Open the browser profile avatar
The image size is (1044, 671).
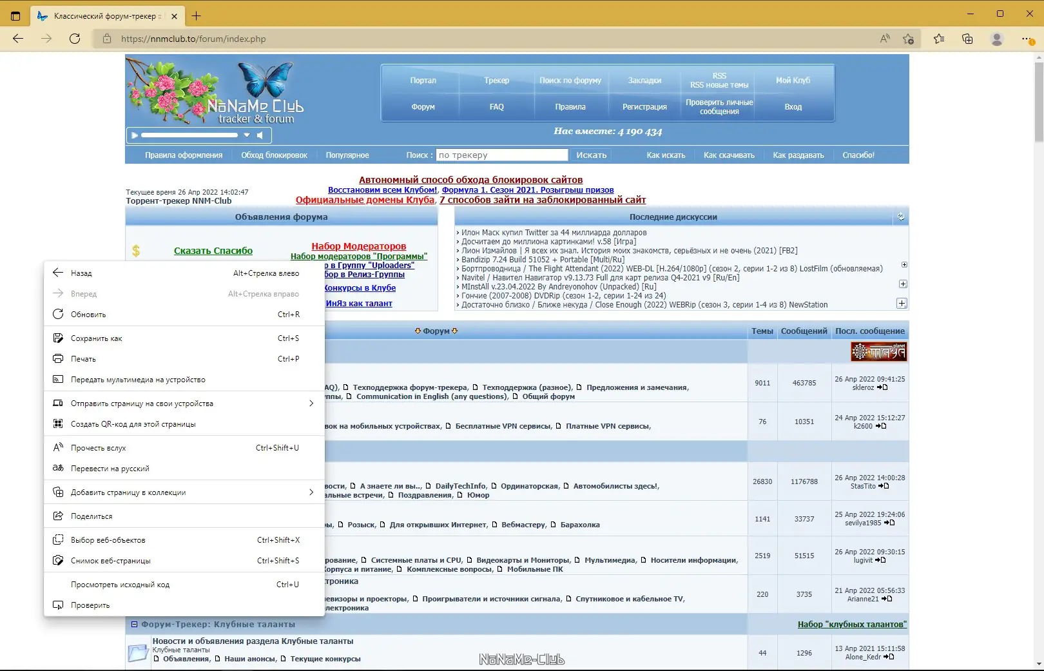[997, 39]
